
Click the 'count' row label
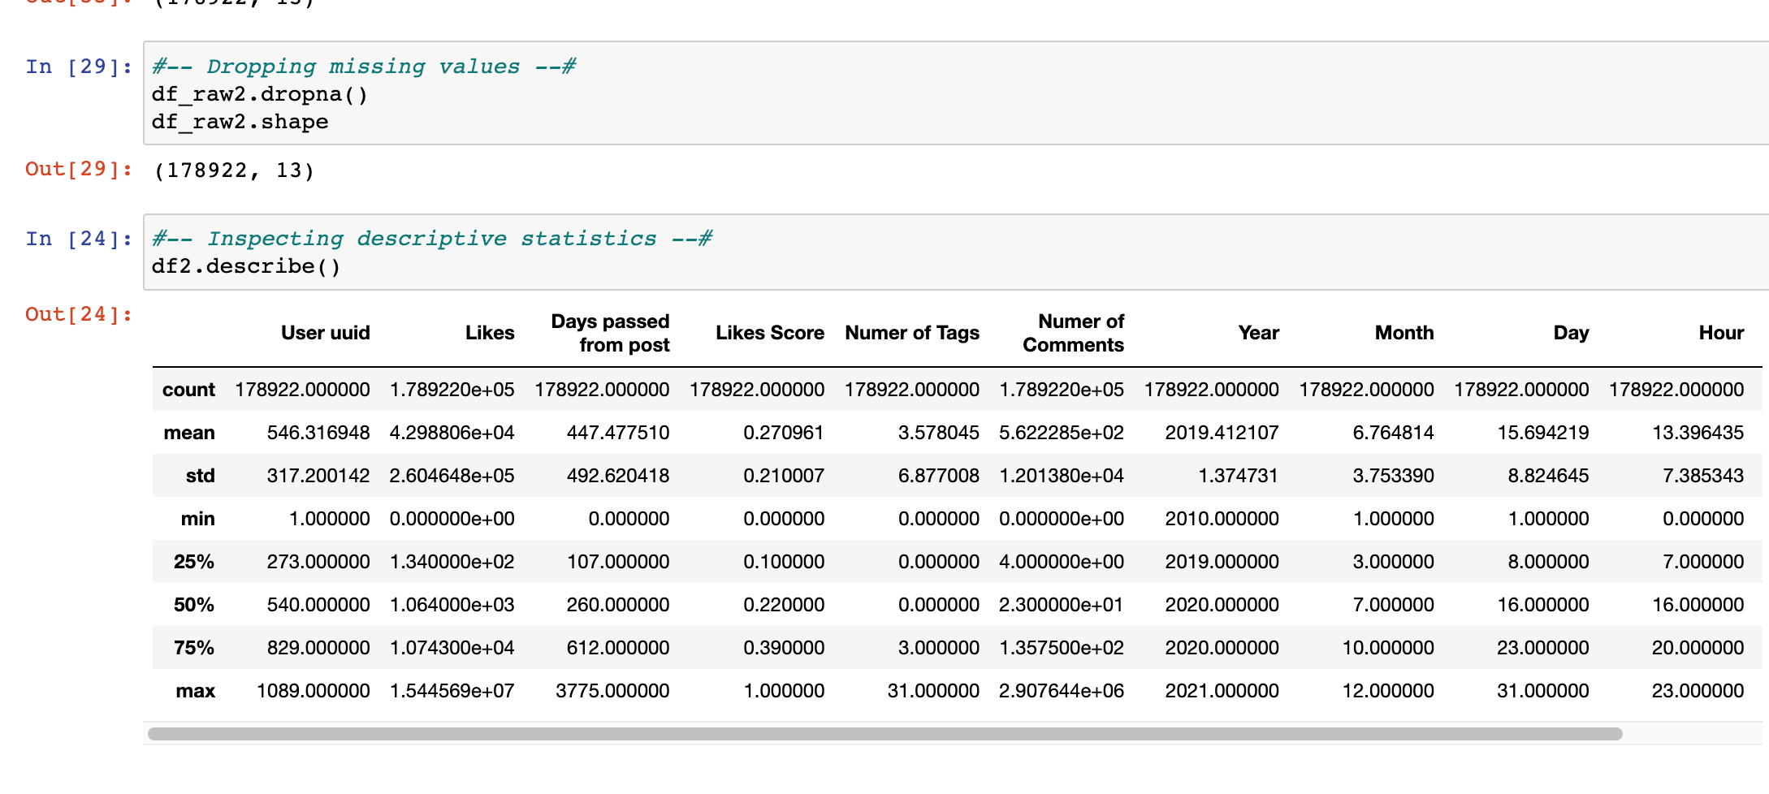188,390
